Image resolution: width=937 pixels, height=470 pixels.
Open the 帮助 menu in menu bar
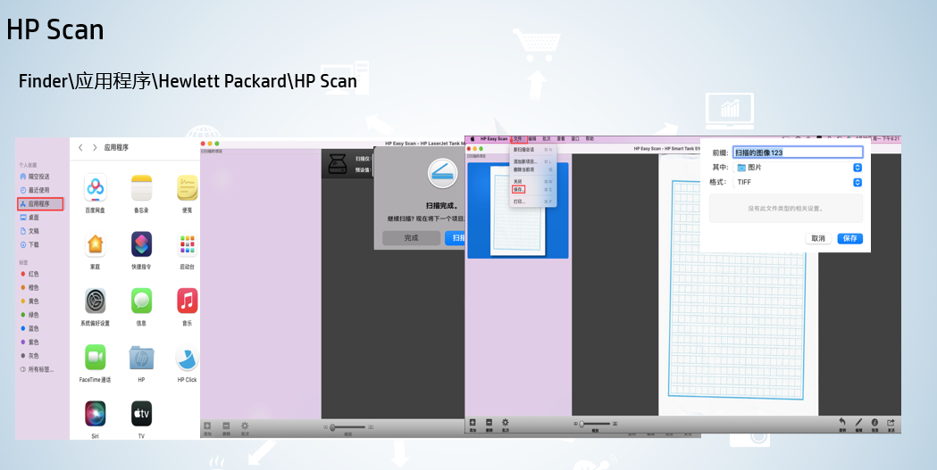click(590, 139)
